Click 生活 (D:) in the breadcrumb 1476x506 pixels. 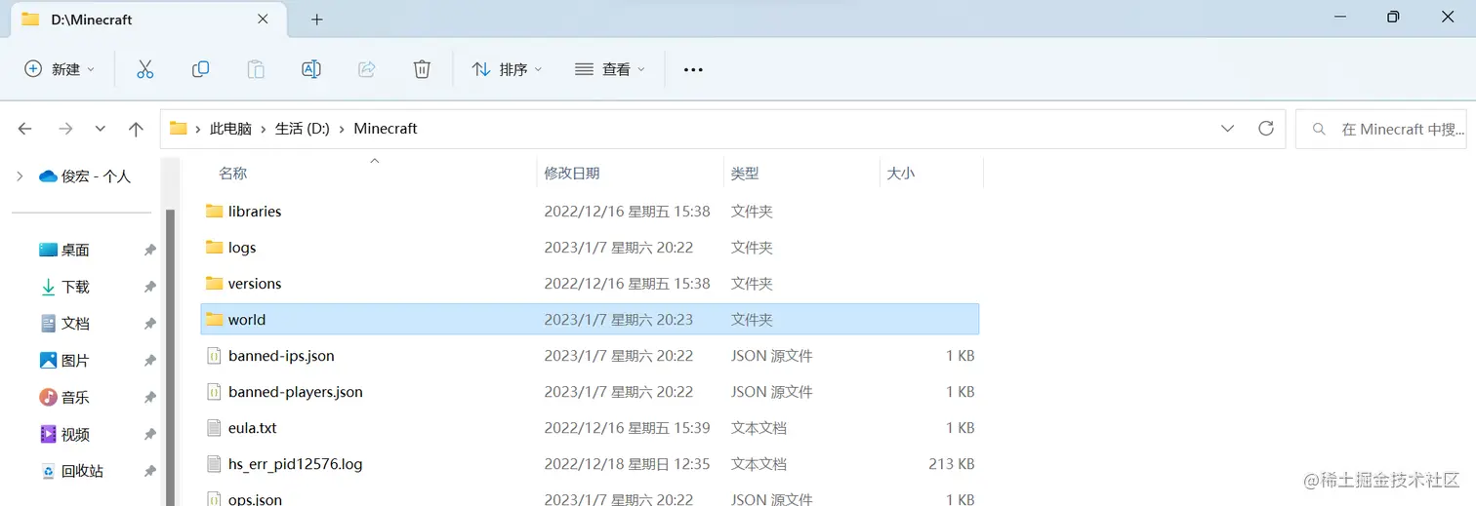pyautogui.click(x=303, y=129)
